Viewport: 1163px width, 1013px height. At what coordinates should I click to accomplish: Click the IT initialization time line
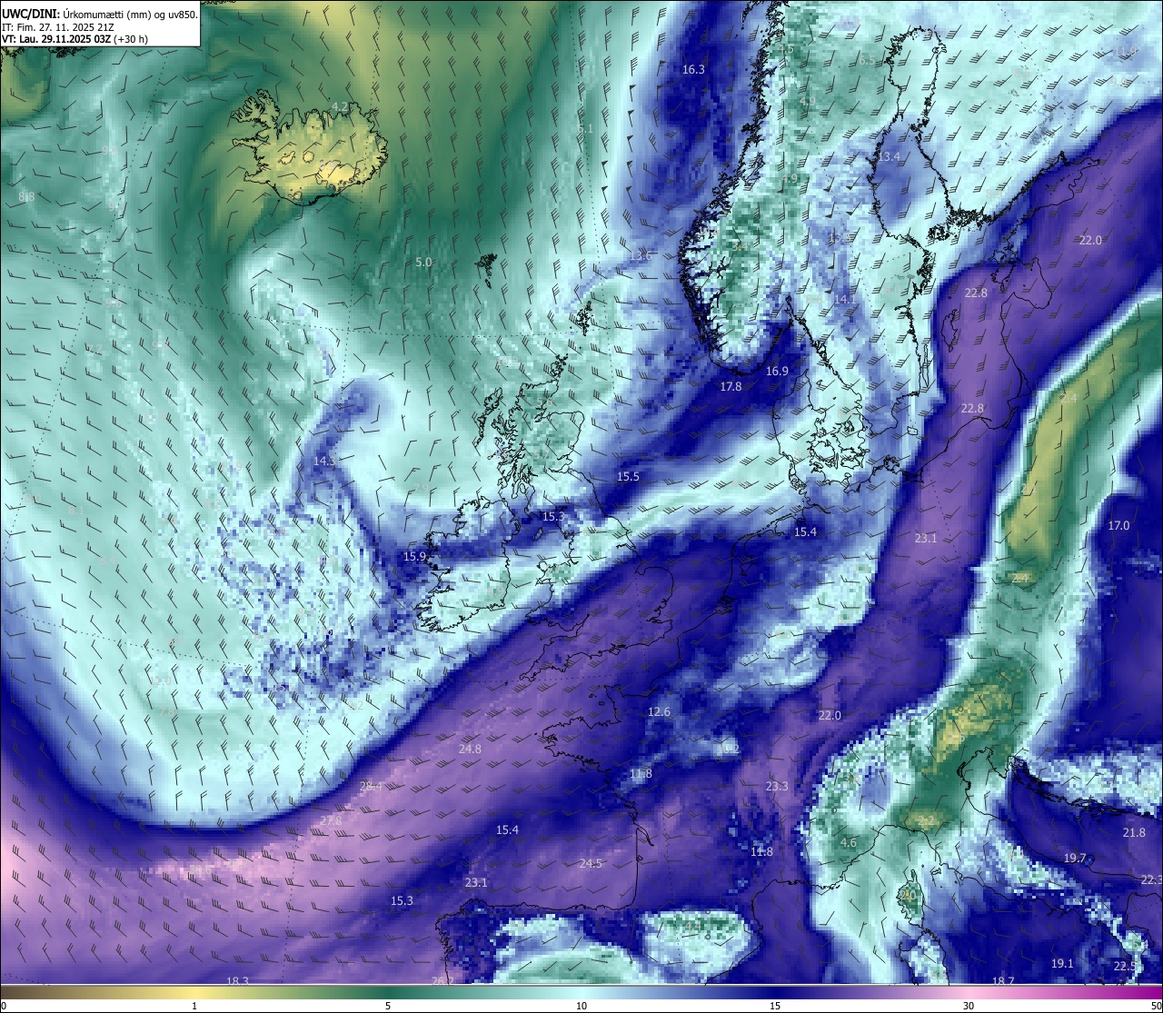point(58,27)
